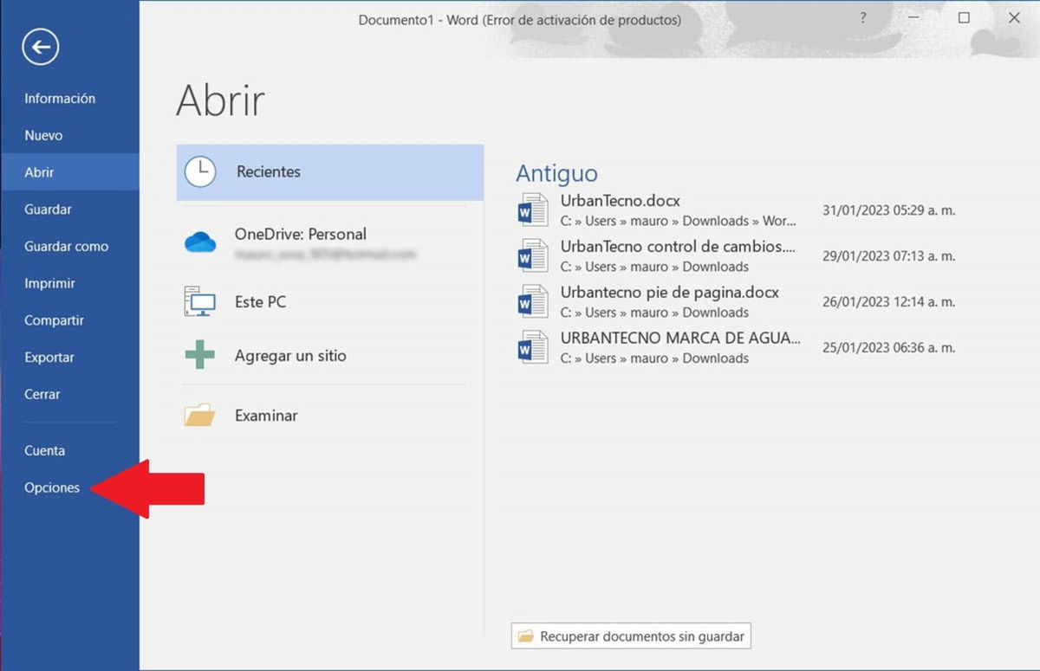Click the back arrow at top left
This screenshot has height=671, width=1040.
40,47
